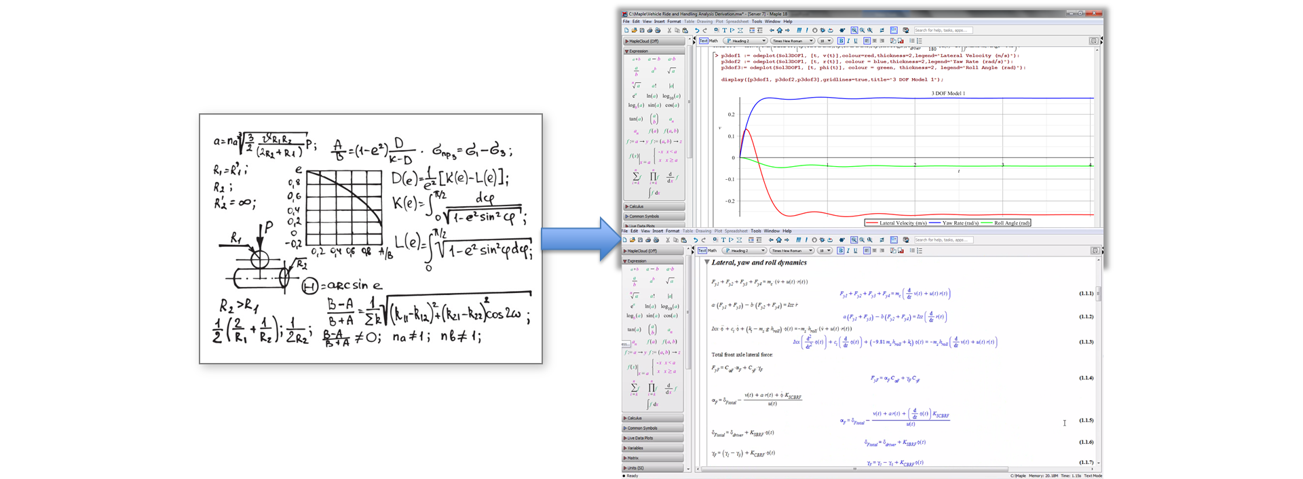The height and width of the screenshot is (479, 1303).
Task: Open the Format menu in the lower menu bar
Action: coord(673,231)
